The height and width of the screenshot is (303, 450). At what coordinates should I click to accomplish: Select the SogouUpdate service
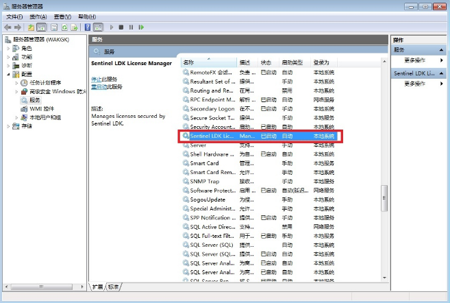260,199
